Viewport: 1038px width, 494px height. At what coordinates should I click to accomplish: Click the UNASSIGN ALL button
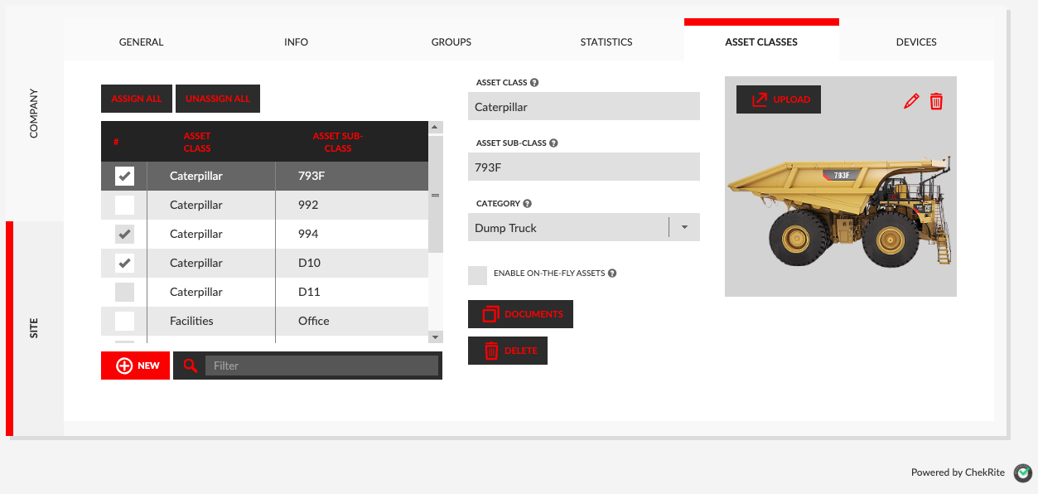[x=218, y=99]
